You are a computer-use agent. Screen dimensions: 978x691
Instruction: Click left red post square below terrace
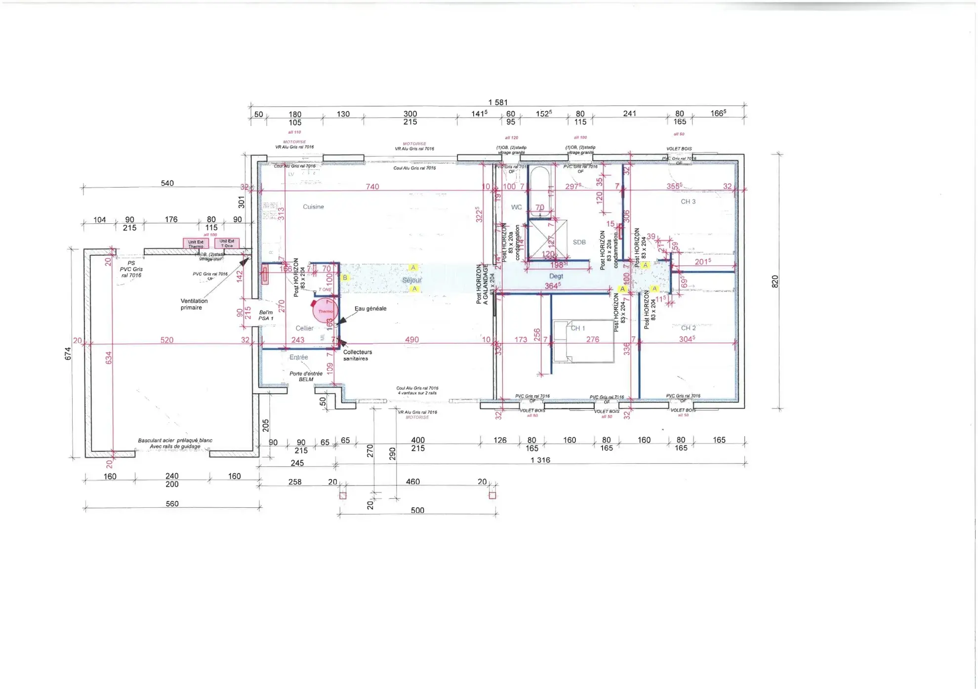(343, 495)
